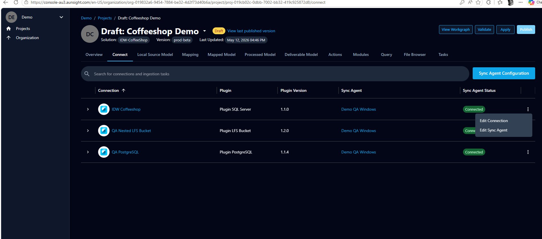Viewport: 542px width, 239px height.
Task: Click the Organization up-arrow icon
Action: tap(9, 38)
